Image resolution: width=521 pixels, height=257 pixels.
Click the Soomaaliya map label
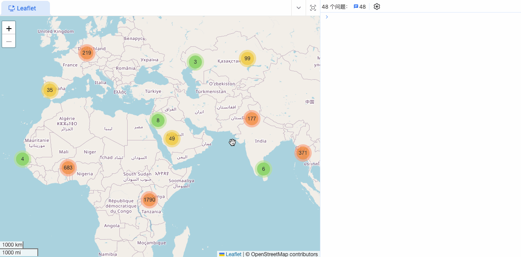click(x=181, y=180)
